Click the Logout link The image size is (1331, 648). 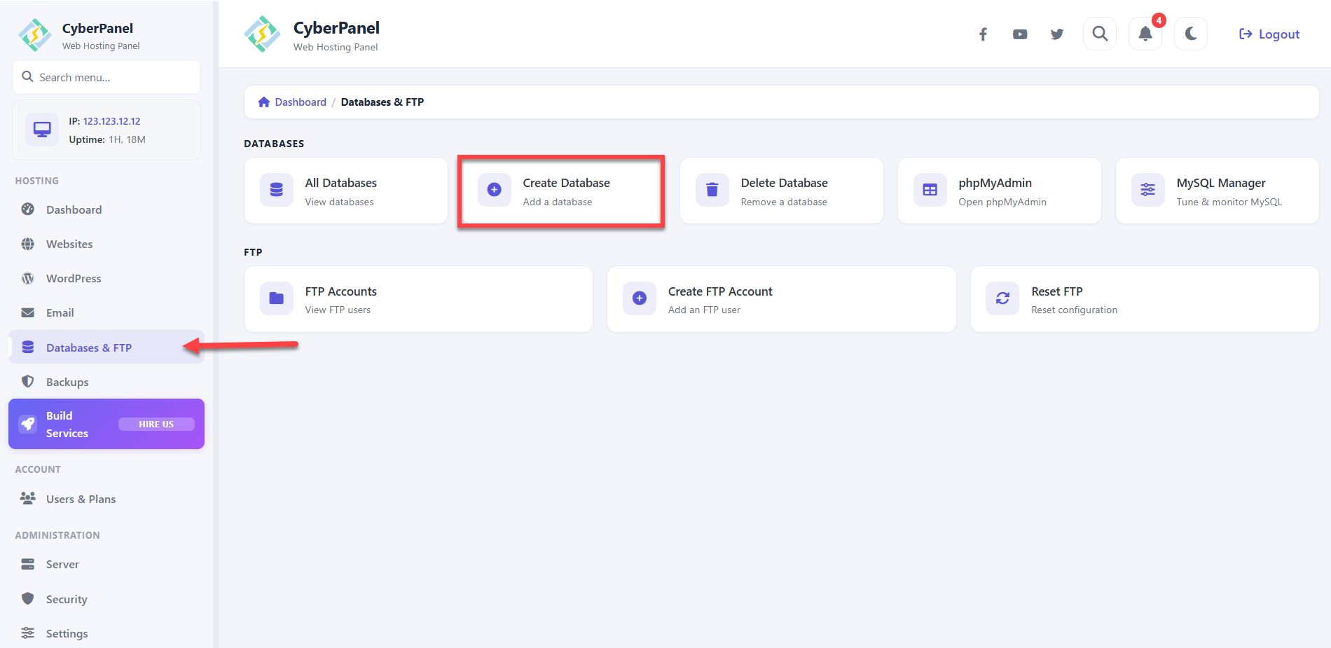point(1269,34)
